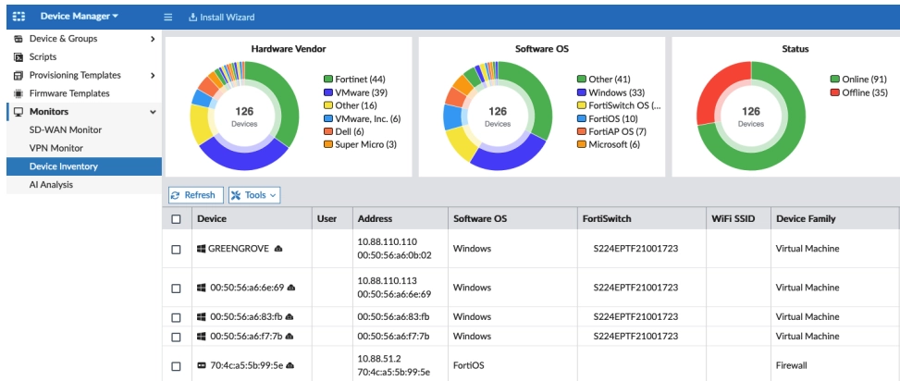Click the Windows (33) blue legend swatch

click(x=582, y=92)
